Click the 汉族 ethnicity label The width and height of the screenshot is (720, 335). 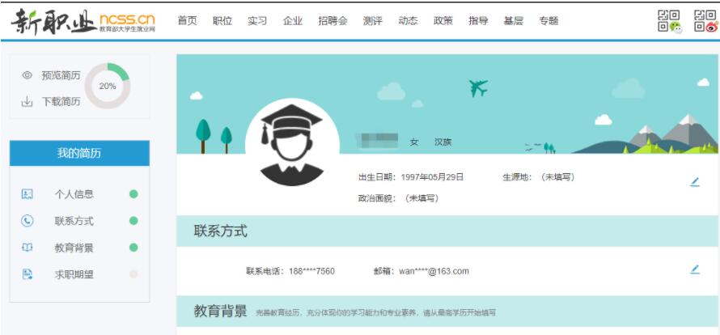click(x=443, y=142)
